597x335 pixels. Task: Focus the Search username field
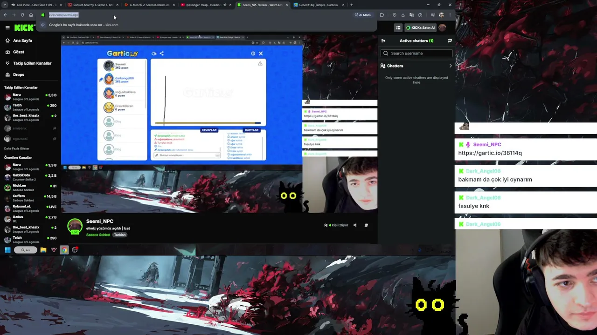coord(417,53)
